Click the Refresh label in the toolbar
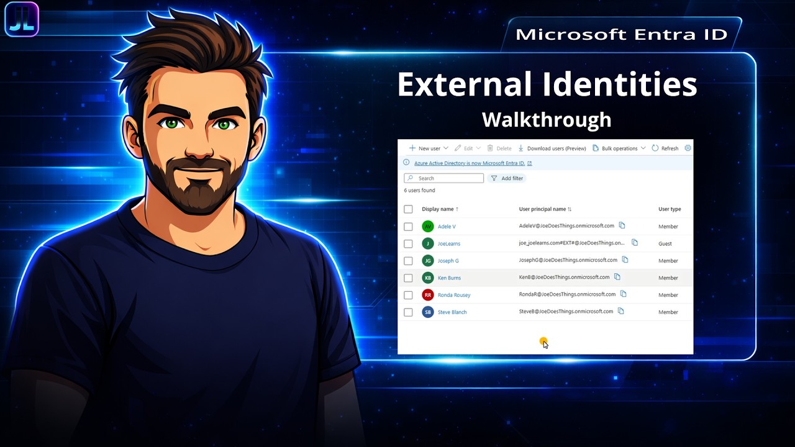 (670, 148)
